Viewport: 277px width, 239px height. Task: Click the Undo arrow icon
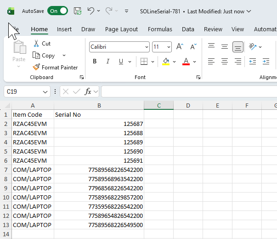pyautogui.click(x=91, y=11)
